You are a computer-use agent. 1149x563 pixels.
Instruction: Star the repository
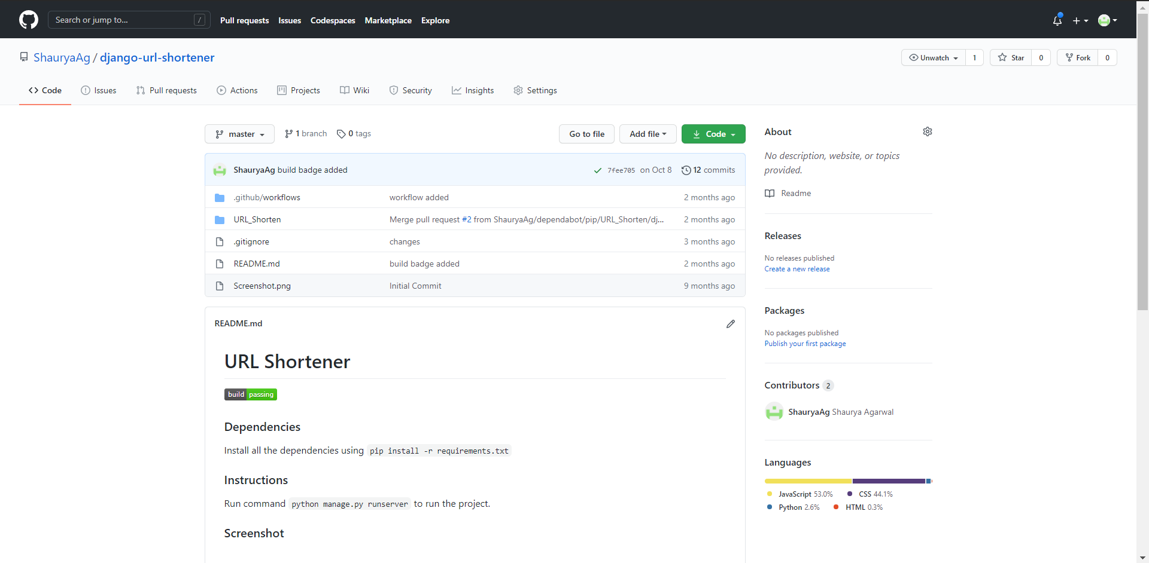pos(1011,57)
